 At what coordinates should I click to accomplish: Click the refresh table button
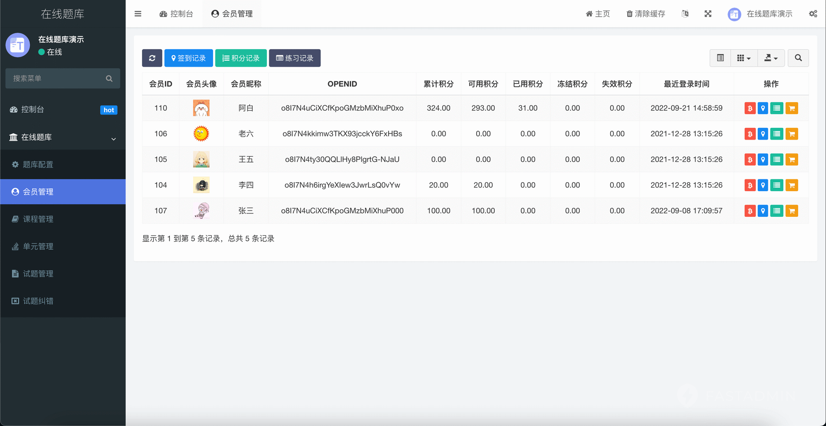[152, 58]
